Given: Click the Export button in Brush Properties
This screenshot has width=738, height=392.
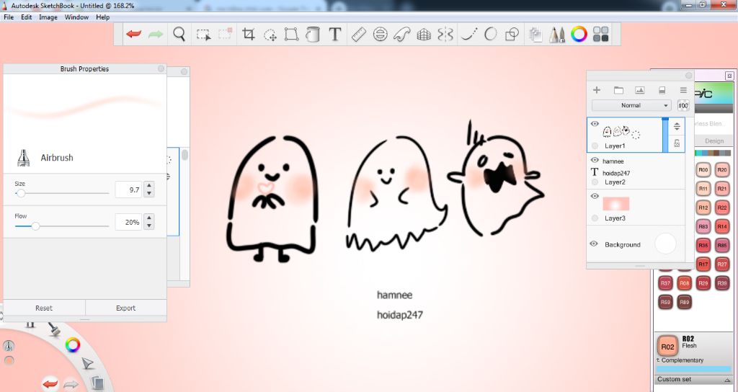Looking at the screenshot, I should pyautogui.click(x=125, y=308).
